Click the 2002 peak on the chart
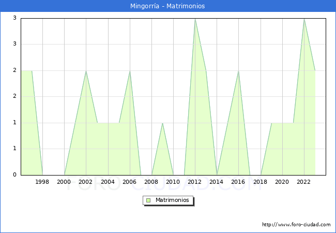 (86, 71)
